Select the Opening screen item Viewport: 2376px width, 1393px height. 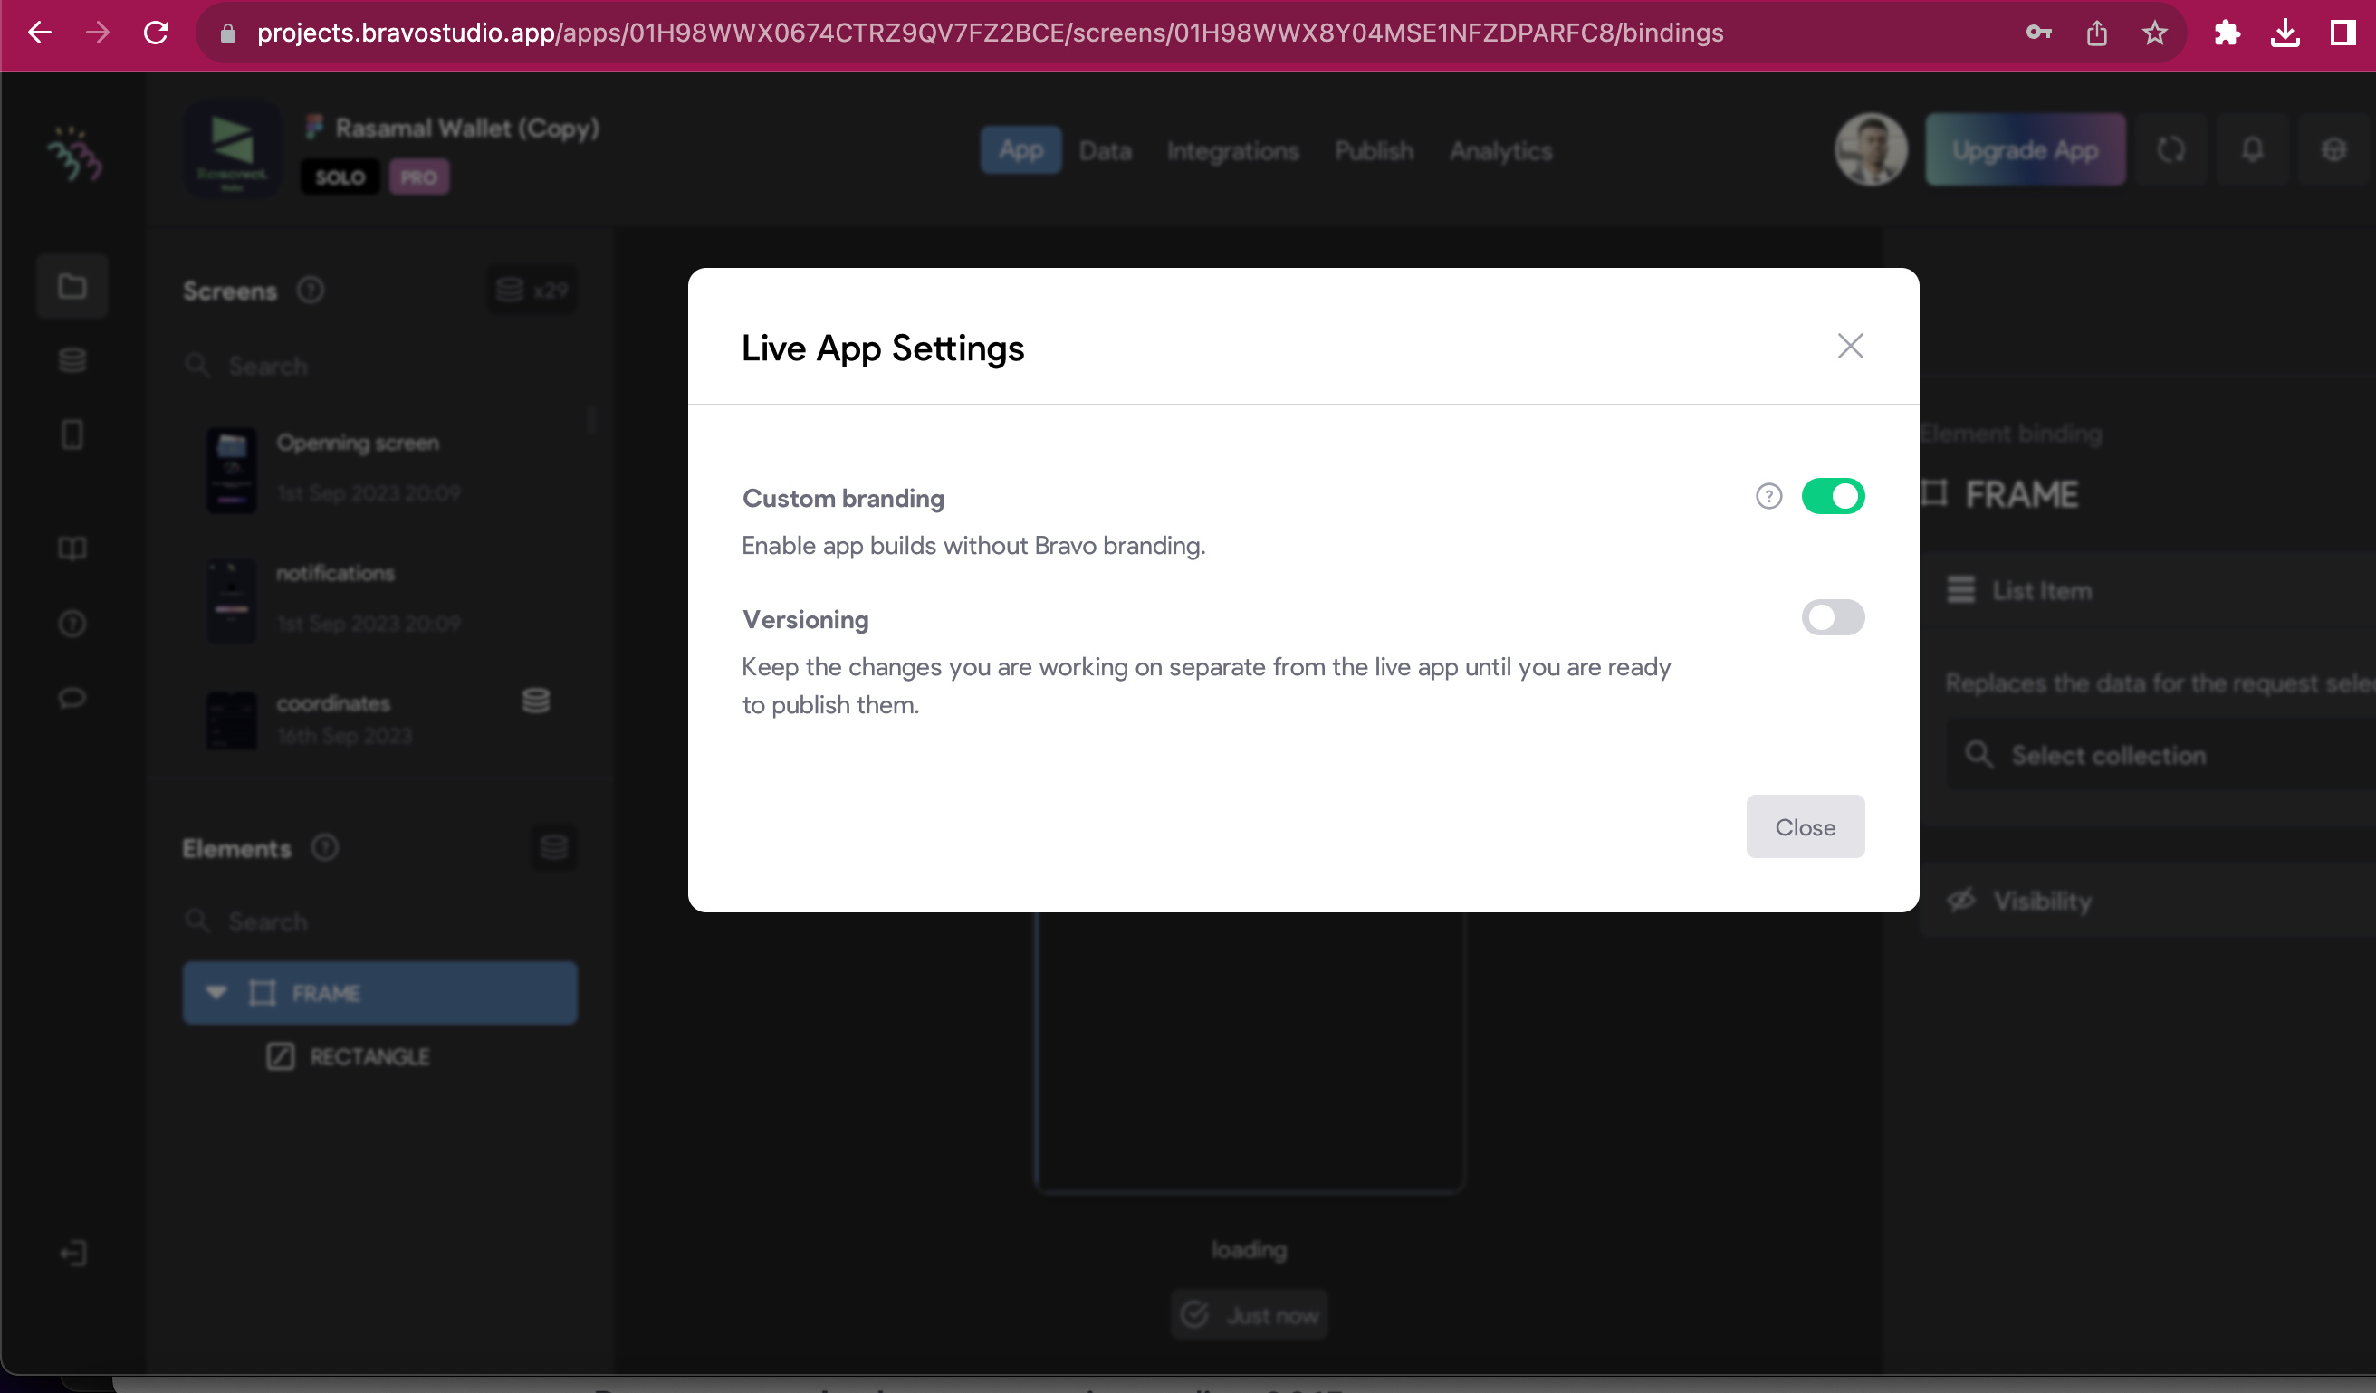pyautogui.click(x=382, y=469)
